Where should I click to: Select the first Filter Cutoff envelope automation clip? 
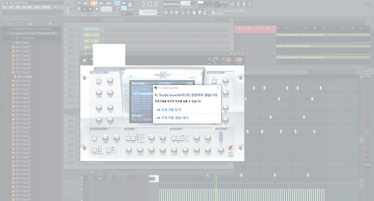(x=323, y=35)
